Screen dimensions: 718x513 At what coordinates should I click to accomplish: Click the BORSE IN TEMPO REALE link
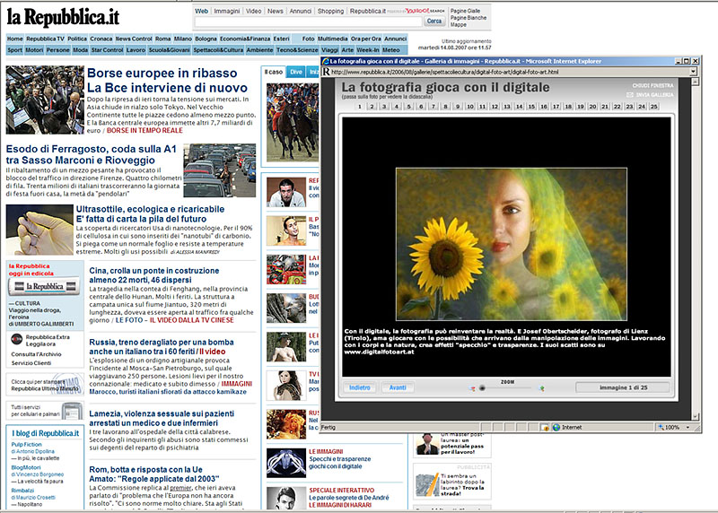click(x=144, y=130)
